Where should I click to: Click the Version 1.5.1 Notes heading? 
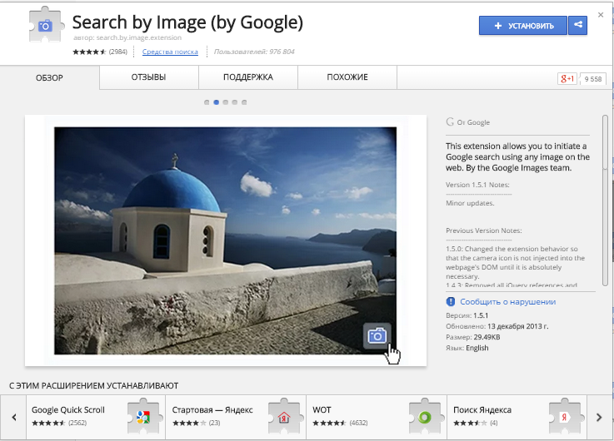click(x=477, y=185)
